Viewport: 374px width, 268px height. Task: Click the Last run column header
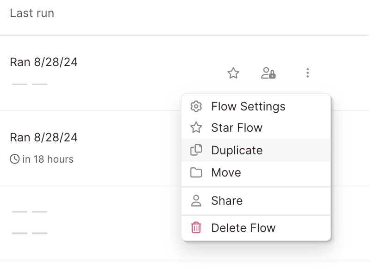point(32,13)
